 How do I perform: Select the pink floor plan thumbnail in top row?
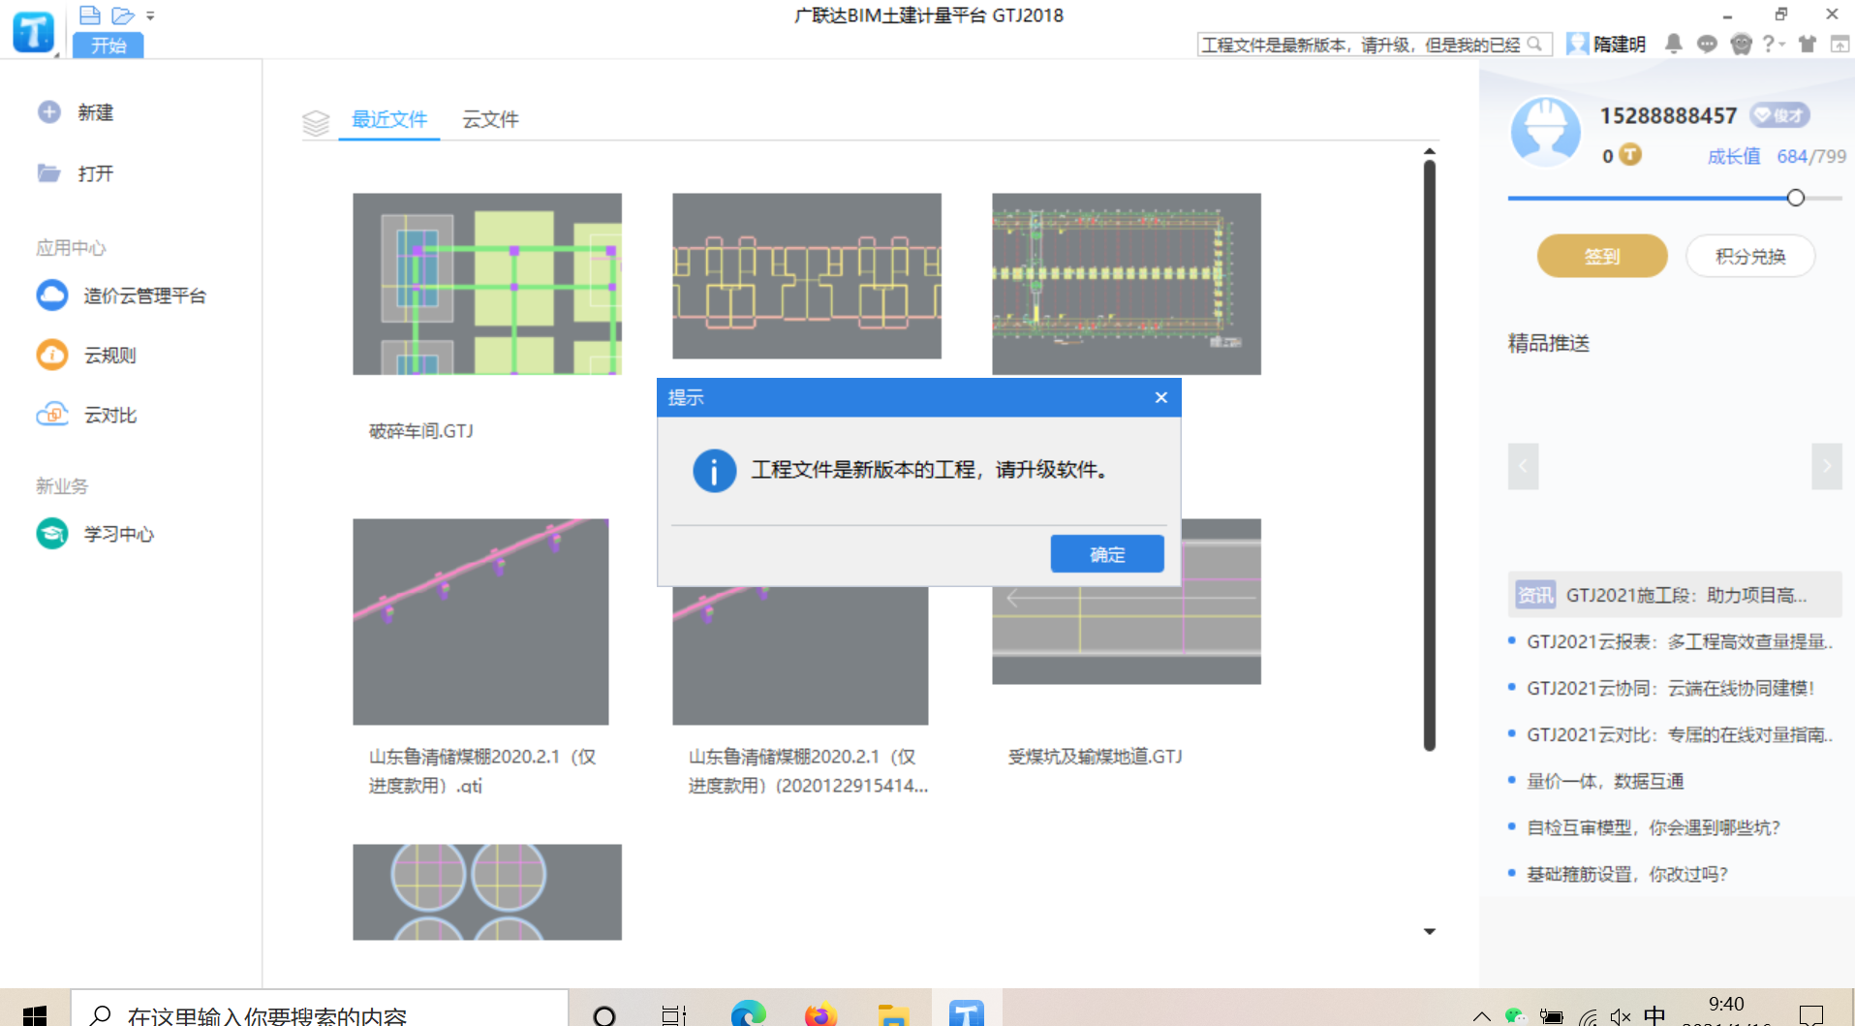(807, 276)
